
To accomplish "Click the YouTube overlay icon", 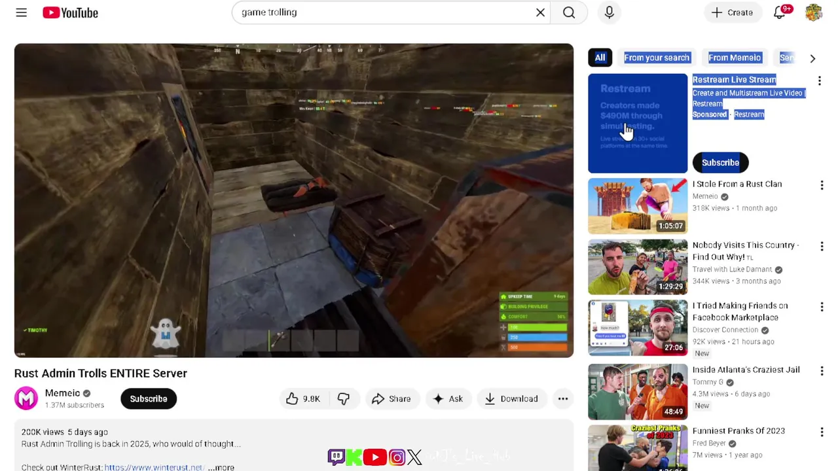I will coord(374,457).
